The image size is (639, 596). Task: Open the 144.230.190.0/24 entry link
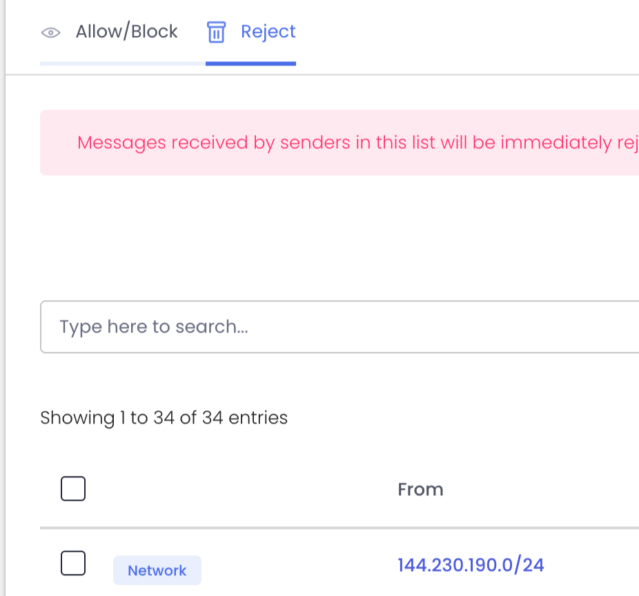[x=471, y=565]
